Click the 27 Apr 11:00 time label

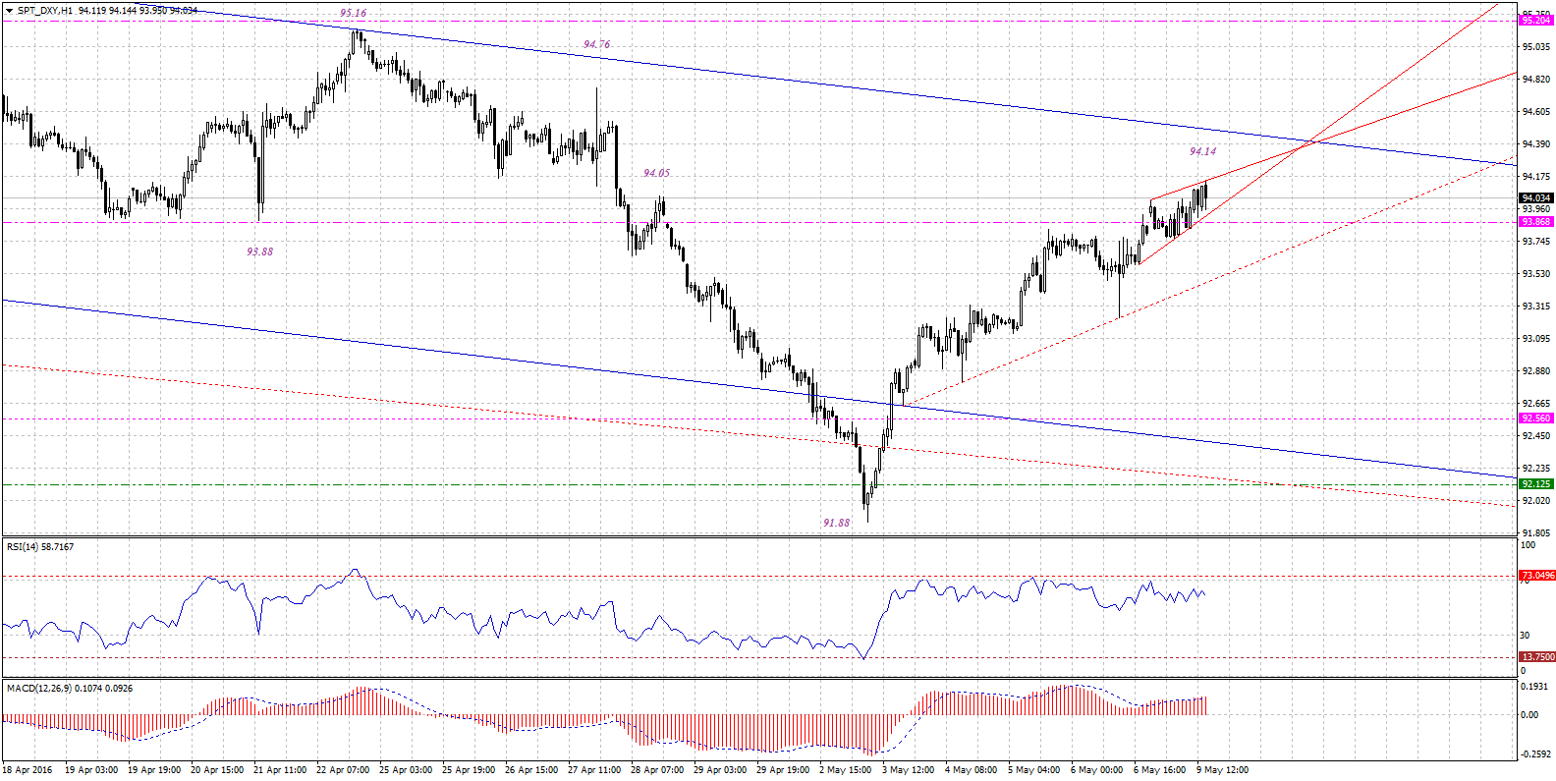coord(594,770)
